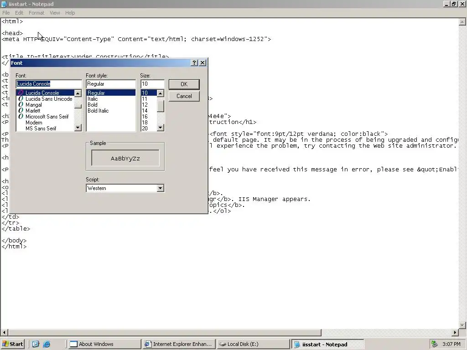Image resolution: width=467 pixels, height=350 pixels.
Task: Click the Marlett OpenType font icon
Action: (21, 111)
